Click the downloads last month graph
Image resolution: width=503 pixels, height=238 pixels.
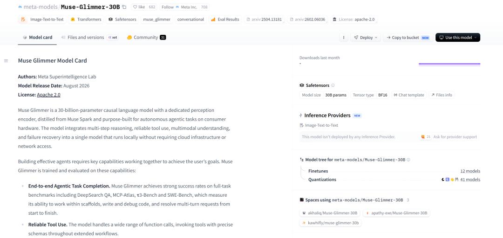coord(449,64)
